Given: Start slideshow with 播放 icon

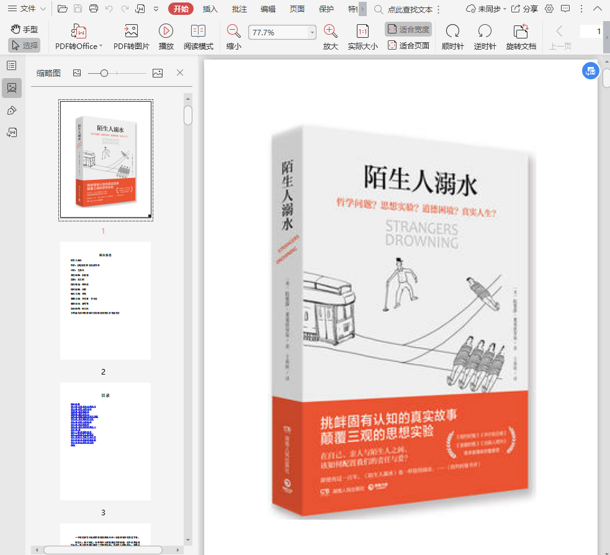Looking at the screenshot, I should click(166, 32).
